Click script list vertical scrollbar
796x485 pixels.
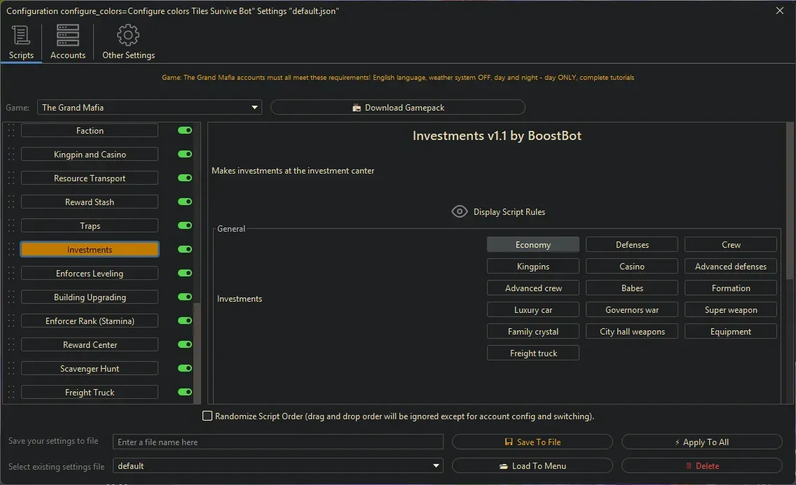198,352
